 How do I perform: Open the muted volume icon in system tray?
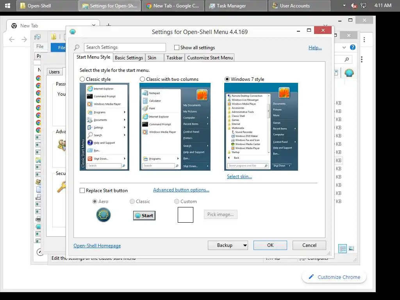click(x=354, y=5)
